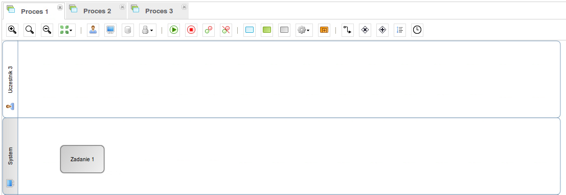Select the connector arrow transition tool
This screenshot has height=195, width=566.
point(348,30)
